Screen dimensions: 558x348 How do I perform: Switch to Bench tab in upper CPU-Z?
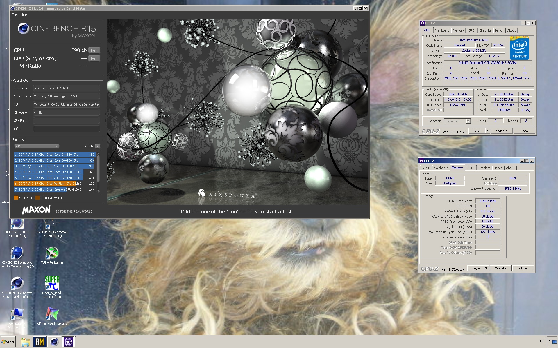tap(499, 30)
